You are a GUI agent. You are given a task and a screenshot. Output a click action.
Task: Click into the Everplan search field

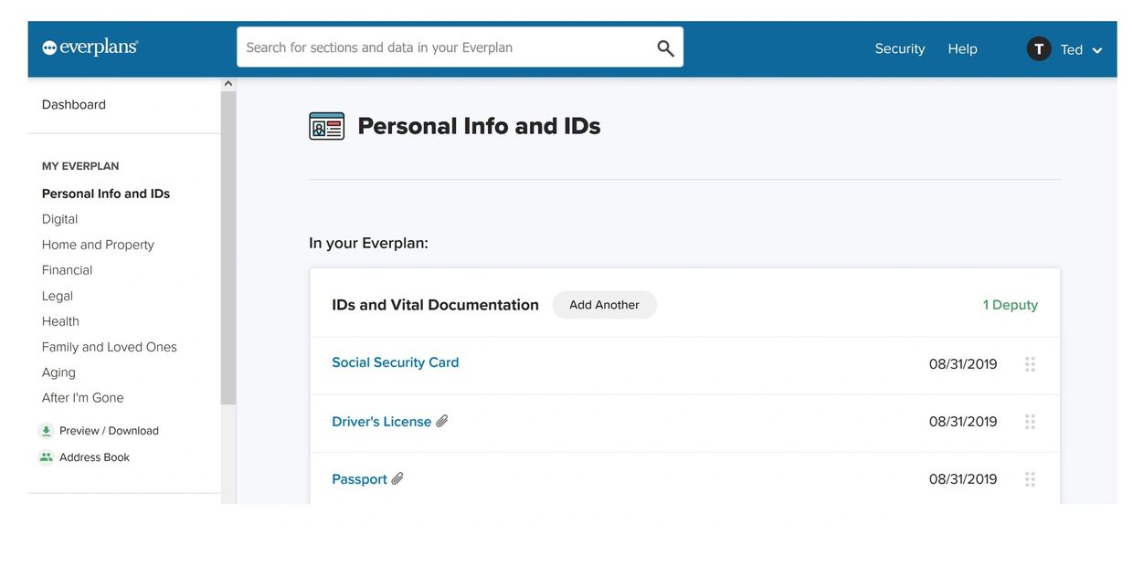point(443,47)
